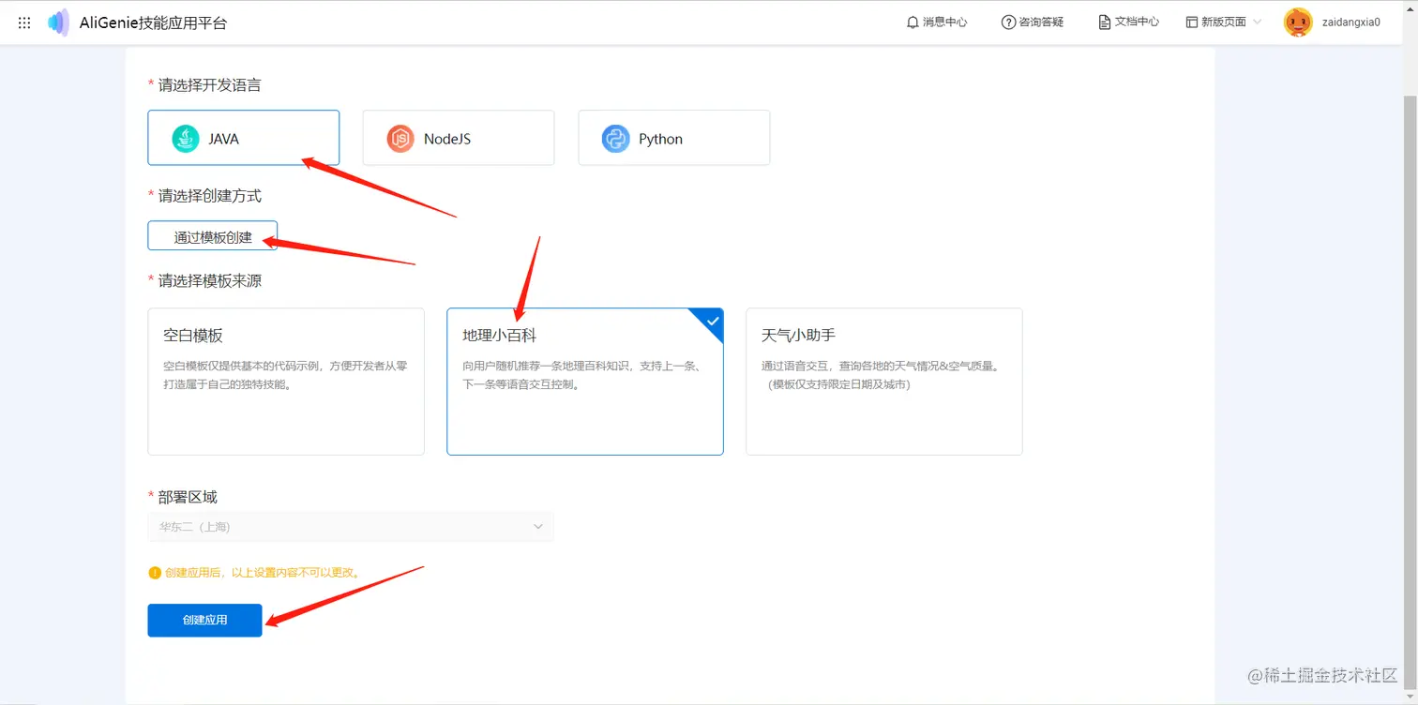This screenshot has height=705, width=1418.
Task: Expand the chevron next to 新版页面
Action: [1258, 22]
